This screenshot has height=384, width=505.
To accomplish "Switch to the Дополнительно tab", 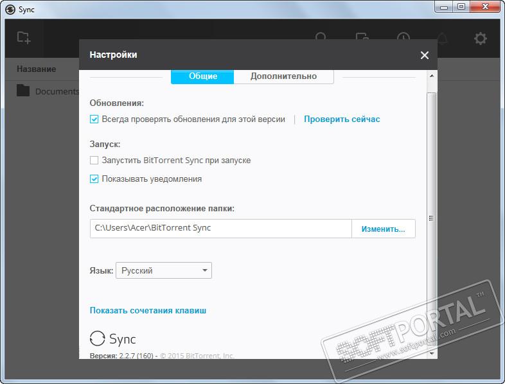I will click(283, 76).
